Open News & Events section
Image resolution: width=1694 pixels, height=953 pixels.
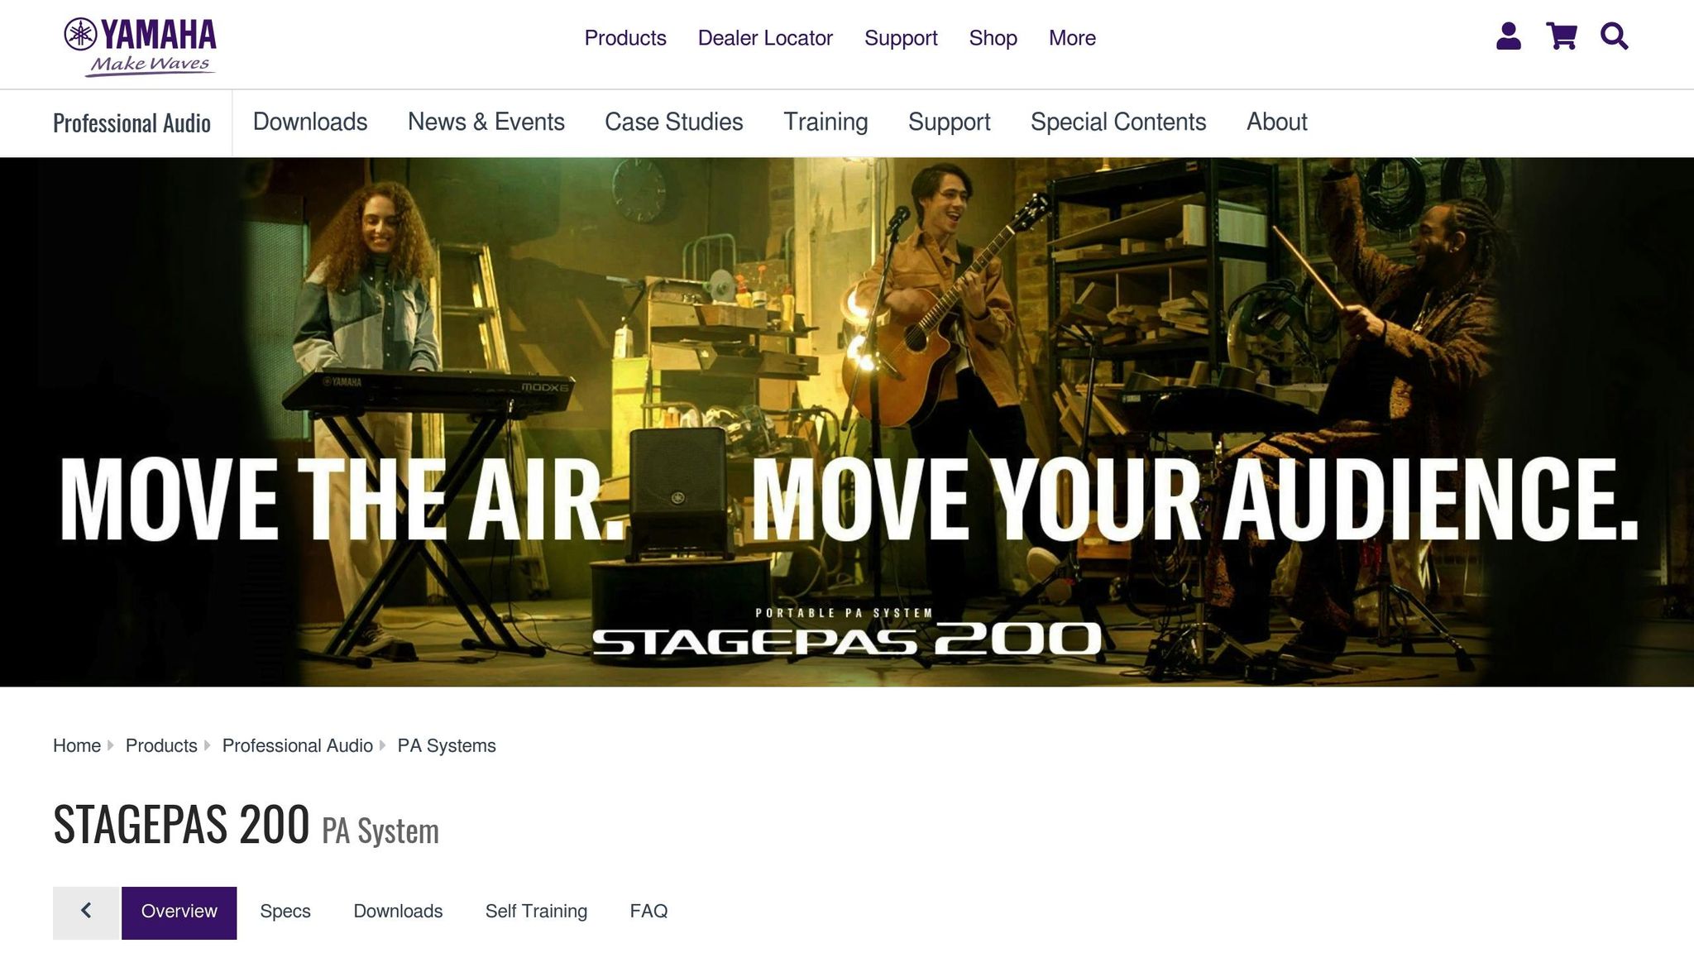486,122
